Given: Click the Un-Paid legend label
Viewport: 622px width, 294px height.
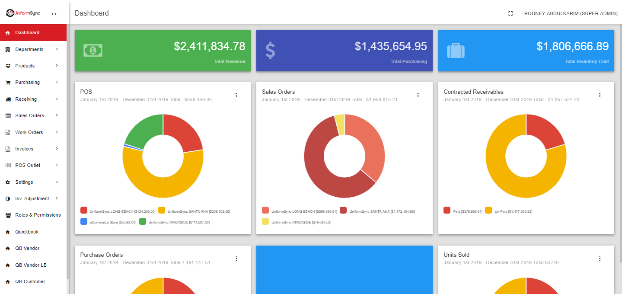Looking at the screenshot, I should pos(514,212).
